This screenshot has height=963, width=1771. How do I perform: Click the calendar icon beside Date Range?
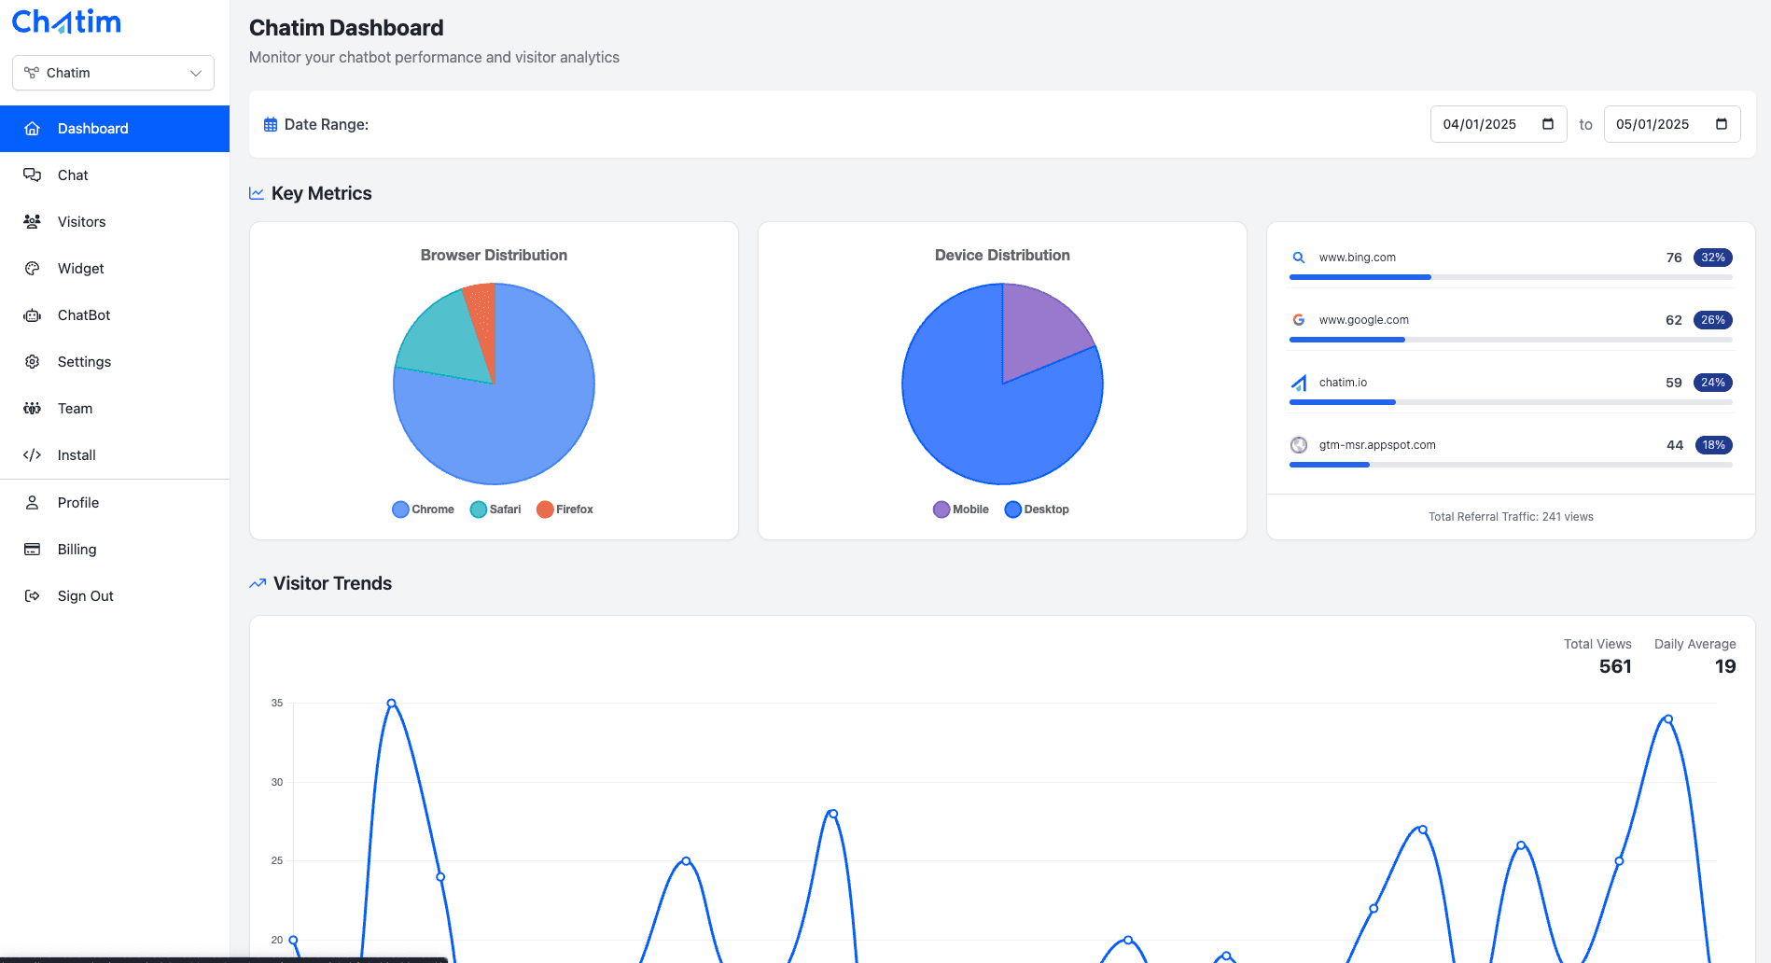tap(270, 123)
